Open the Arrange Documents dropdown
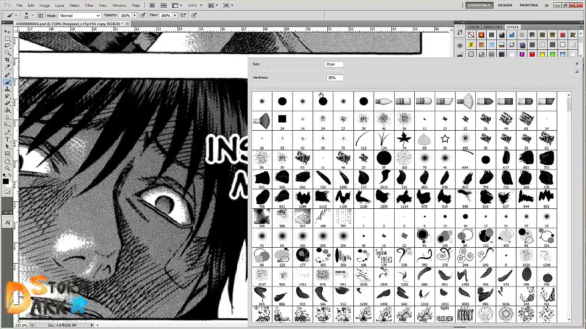Screen dimensions: 586x329 (x=212, y=5)
